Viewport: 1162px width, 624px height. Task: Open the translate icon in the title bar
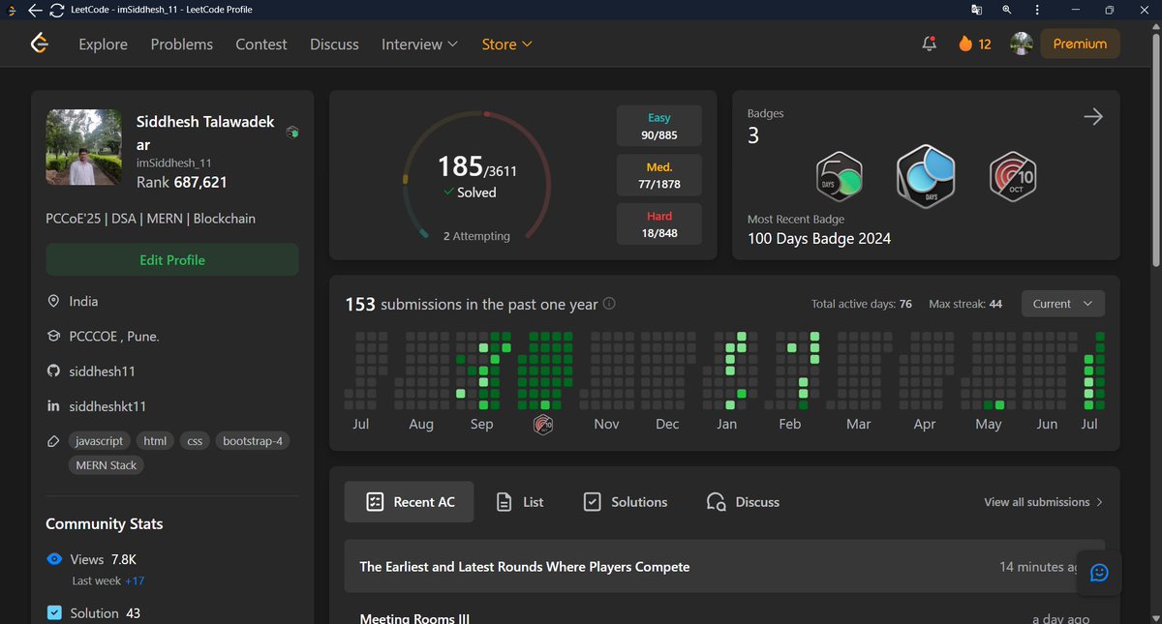click(x=977, y=10)
